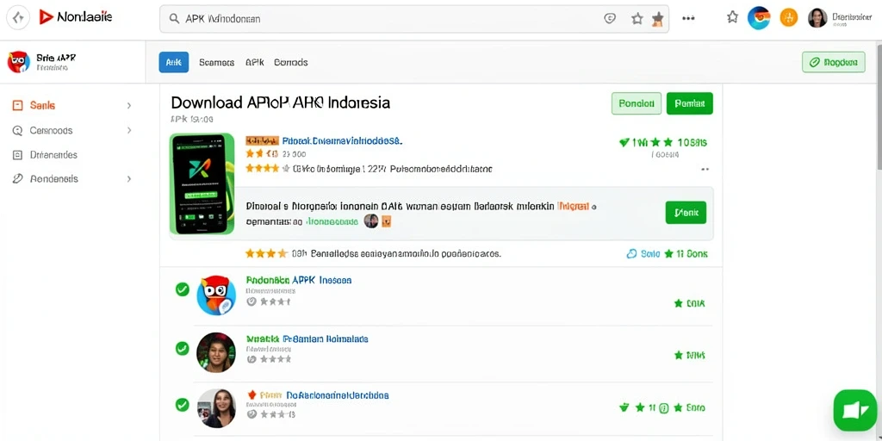Click the Drienandes sidebar icon

[18, 155]
